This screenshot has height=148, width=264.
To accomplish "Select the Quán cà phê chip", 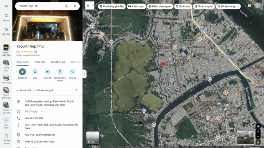I will [204, 7].
